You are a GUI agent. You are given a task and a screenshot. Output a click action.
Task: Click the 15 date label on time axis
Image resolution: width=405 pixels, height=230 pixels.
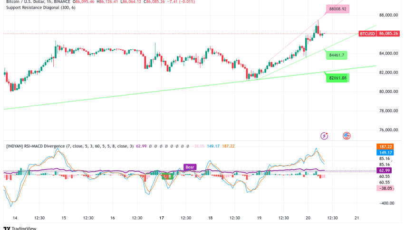pyautogui.click(x=64, y=218)
